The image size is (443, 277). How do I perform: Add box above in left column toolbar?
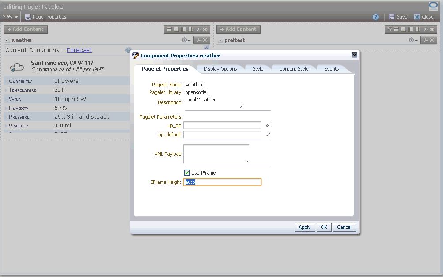169,30
